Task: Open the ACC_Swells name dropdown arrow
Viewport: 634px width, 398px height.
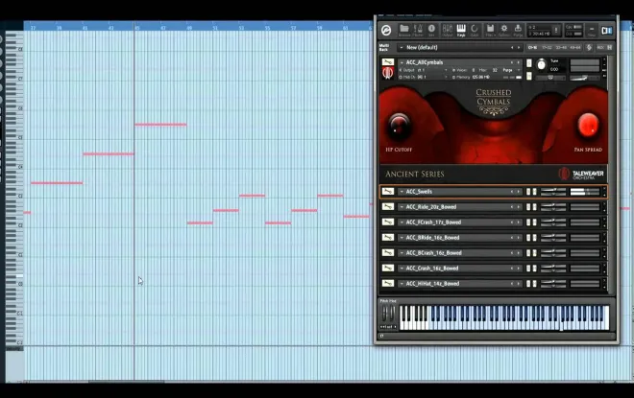Action: (402, 192)
